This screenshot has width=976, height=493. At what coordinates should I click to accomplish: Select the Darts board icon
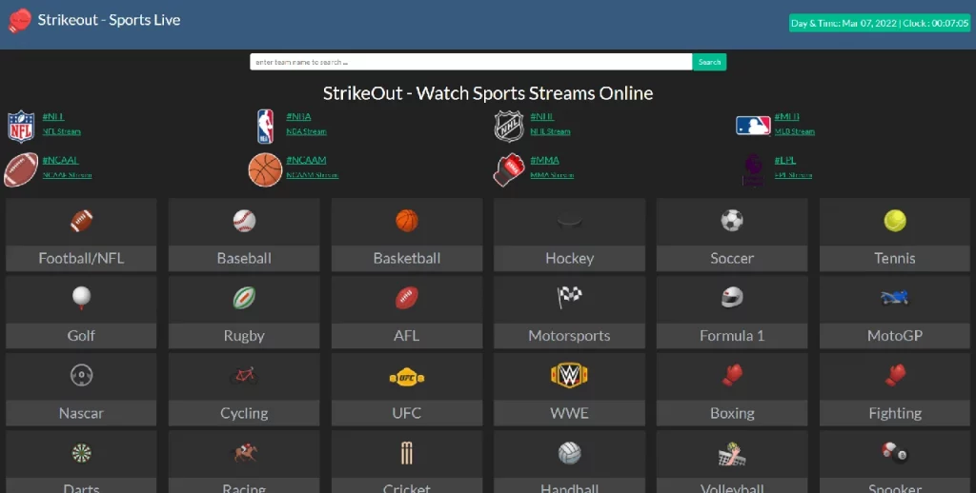[82, 453]
